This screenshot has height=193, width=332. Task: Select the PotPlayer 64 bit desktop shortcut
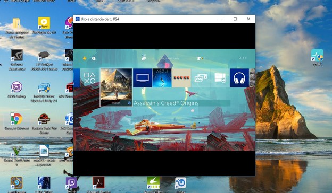(x=44, y=26)
